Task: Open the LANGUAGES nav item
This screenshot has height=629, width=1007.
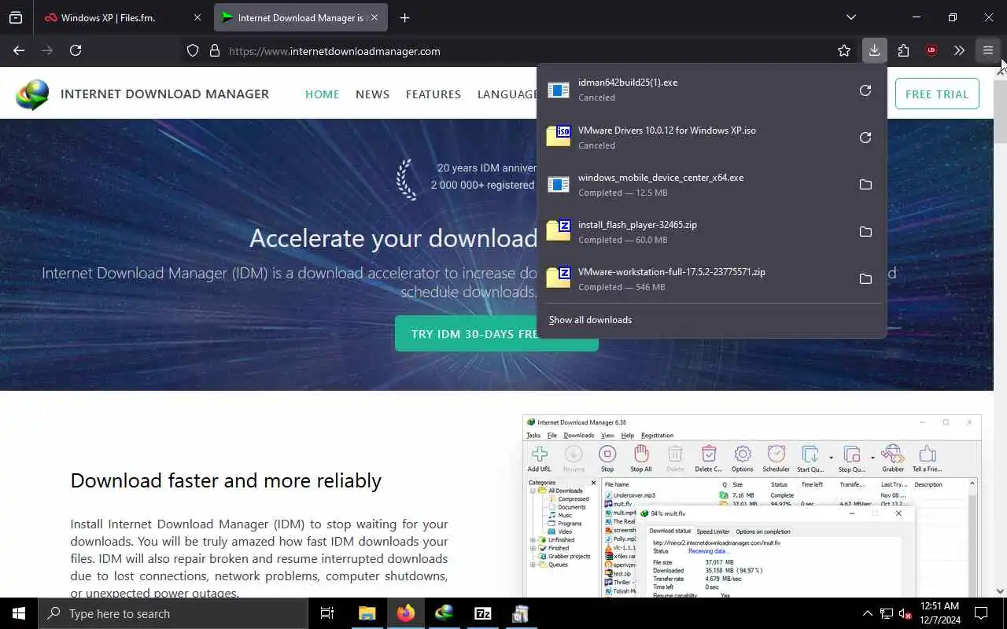Action: [x=507, y=94]
